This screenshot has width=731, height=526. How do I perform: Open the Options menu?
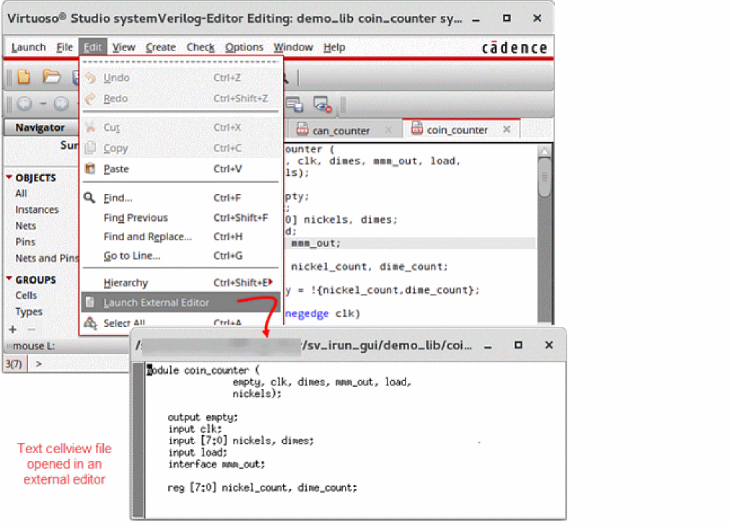[244, 47]
